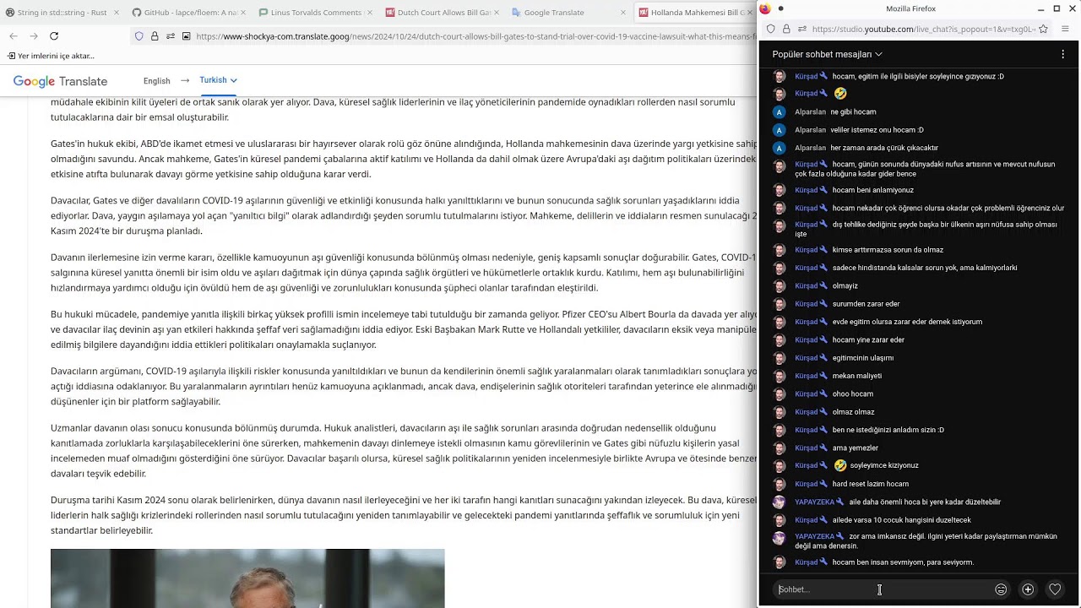Click the plus icon beside chat input
Viewport: 1081px width, 608px height.
pos(1028,589)
